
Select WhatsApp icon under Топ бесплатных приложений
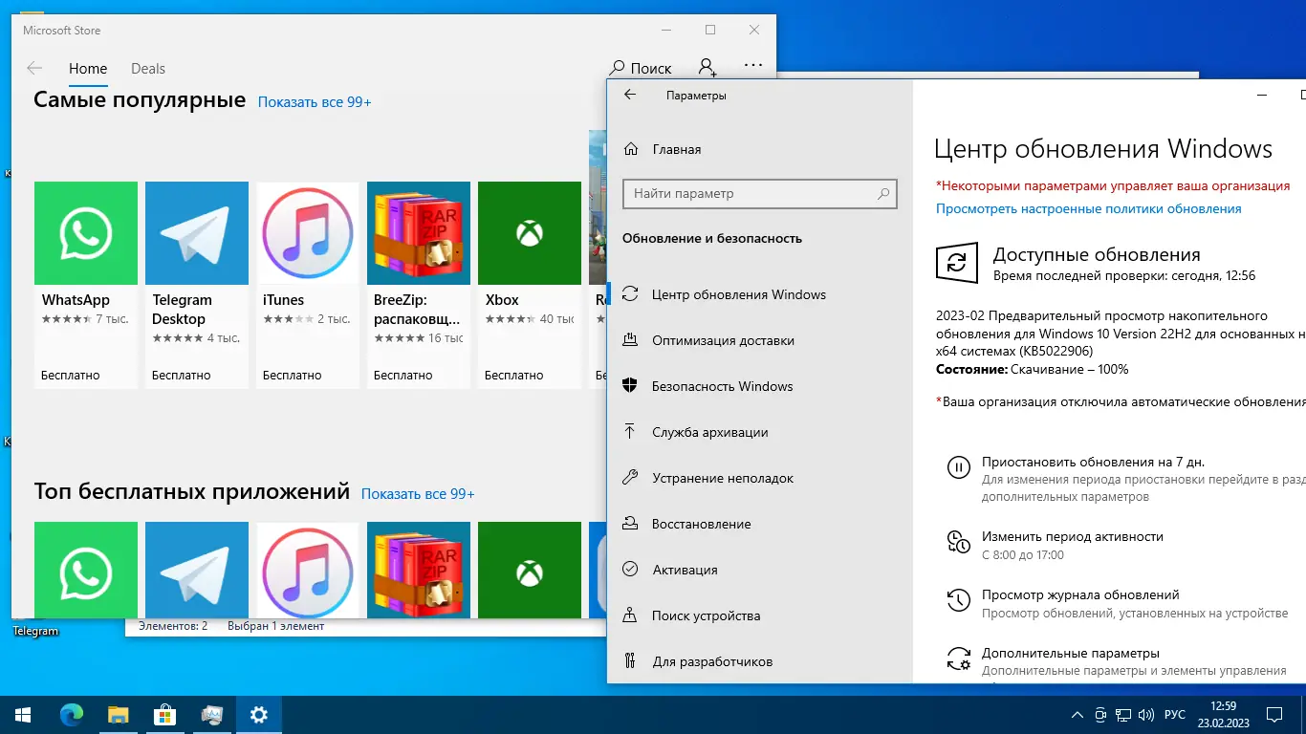86,570
